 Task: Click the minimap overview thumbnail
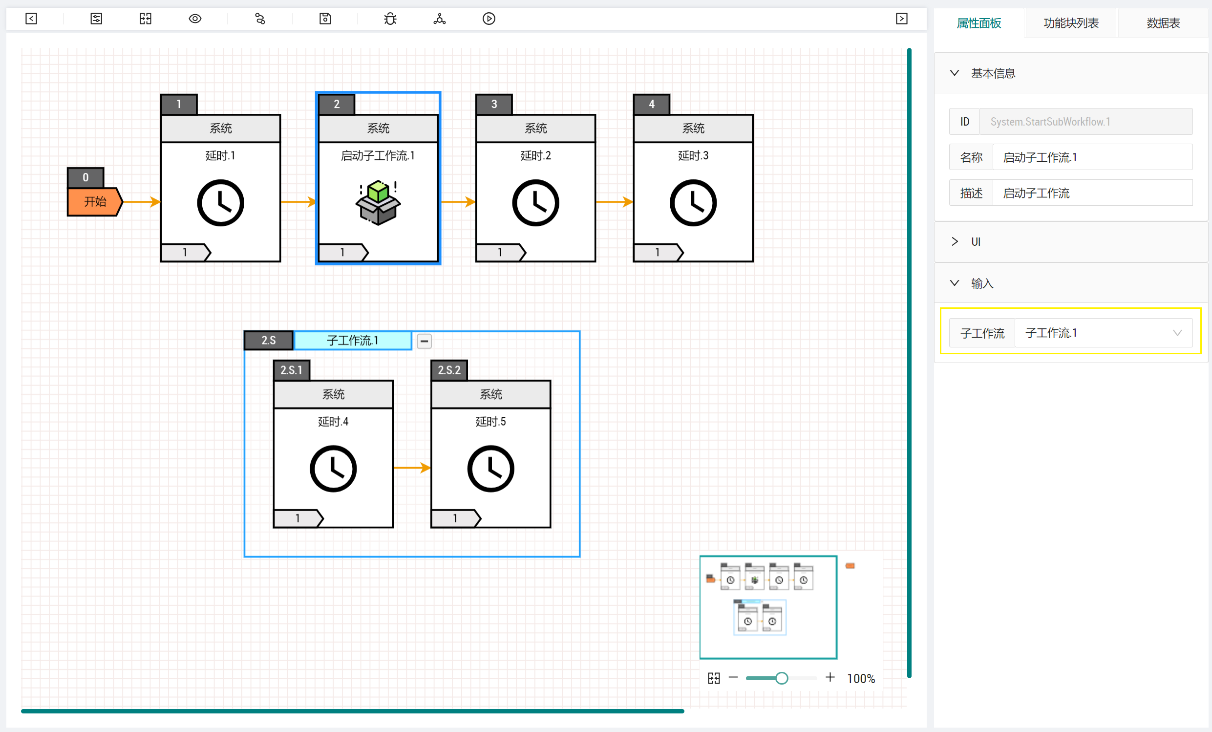768,607
